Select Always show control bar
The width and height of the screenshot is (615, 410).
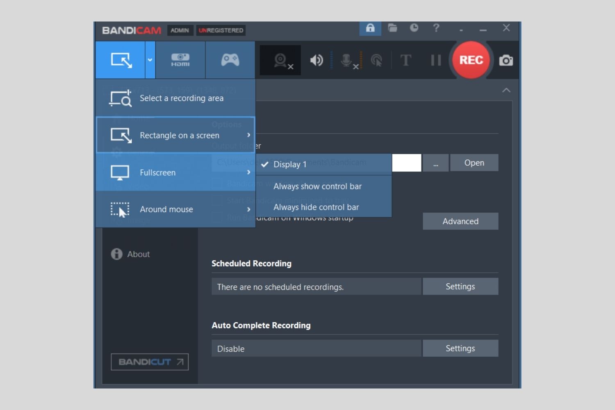[x=324, y=186]
